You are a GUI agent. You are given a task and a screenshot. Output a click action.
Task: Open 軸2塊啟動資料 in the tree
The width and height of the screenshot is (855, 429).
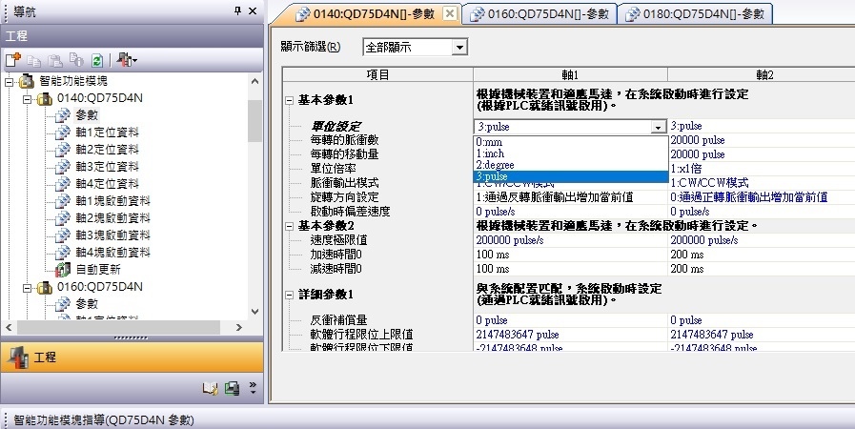pyautogui.click(x=112, y=218)
